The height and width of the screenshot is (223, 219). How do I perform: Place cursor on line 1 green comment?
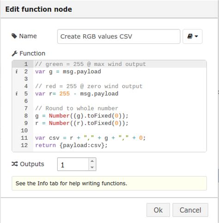point(91,64)
